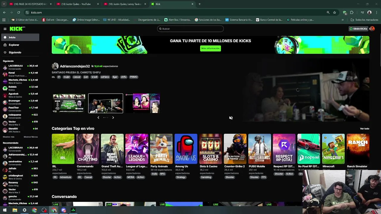Open the browser extensions puzzle icon

(x=352, y=12)
